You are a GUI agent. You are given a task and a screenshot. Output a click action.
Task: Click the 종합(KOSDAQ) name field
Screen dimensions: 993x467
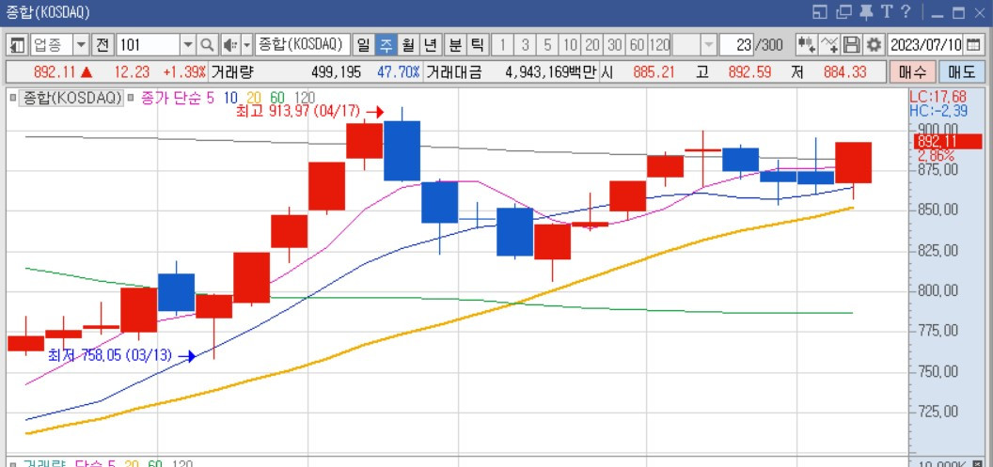303,45
